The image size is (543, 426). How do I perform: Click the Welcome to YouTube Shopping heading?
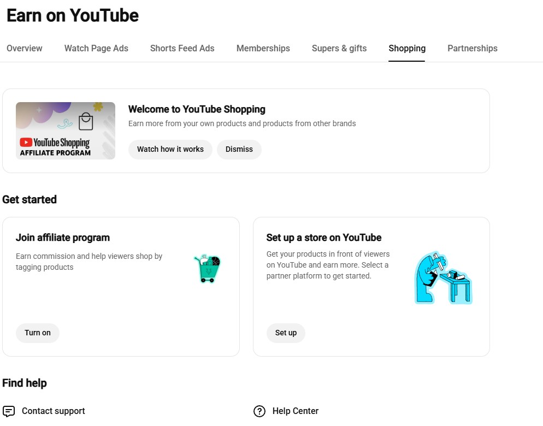(197, 109)
